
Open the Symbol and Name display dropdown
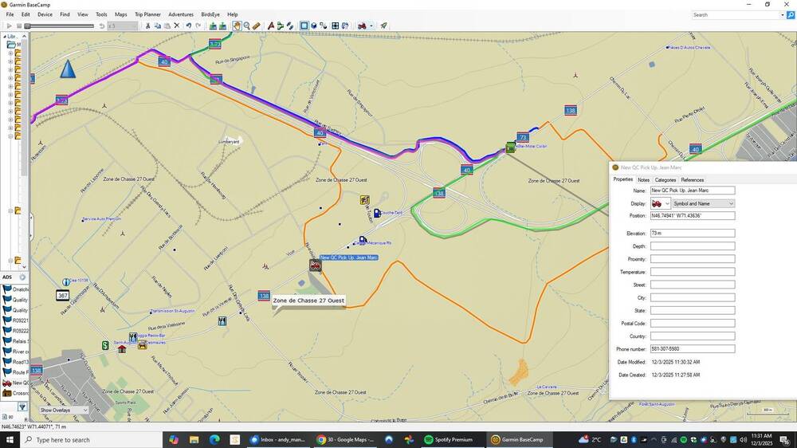(703, 203)
